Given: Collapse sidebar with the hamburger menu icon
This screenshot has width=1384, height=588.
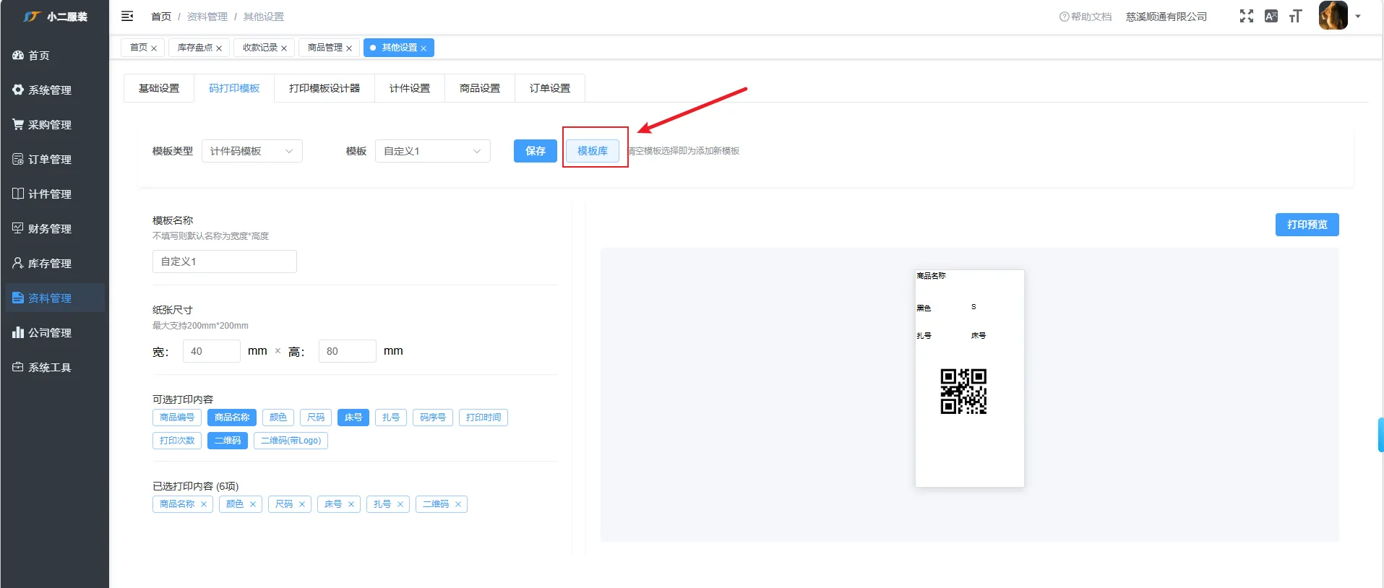Looking at the screenshot, I should (x=127, y=16).
